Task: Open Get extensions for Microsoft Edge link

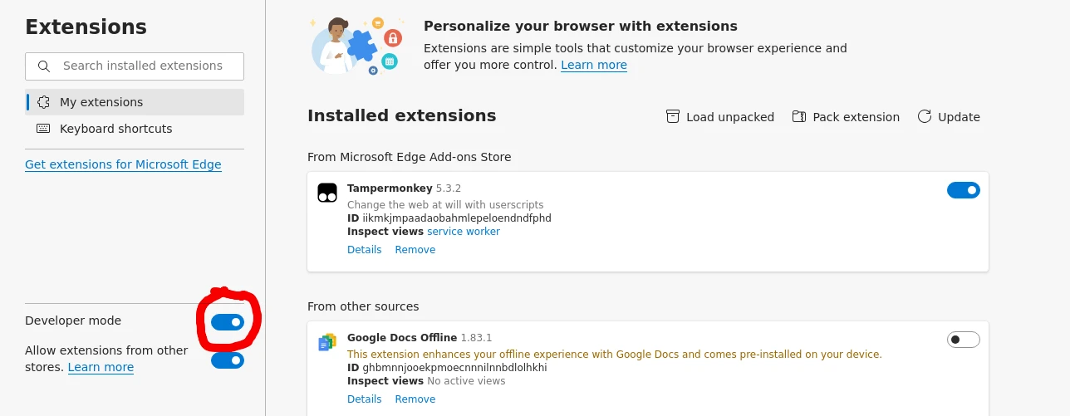Action: click(x=123, y=164)
